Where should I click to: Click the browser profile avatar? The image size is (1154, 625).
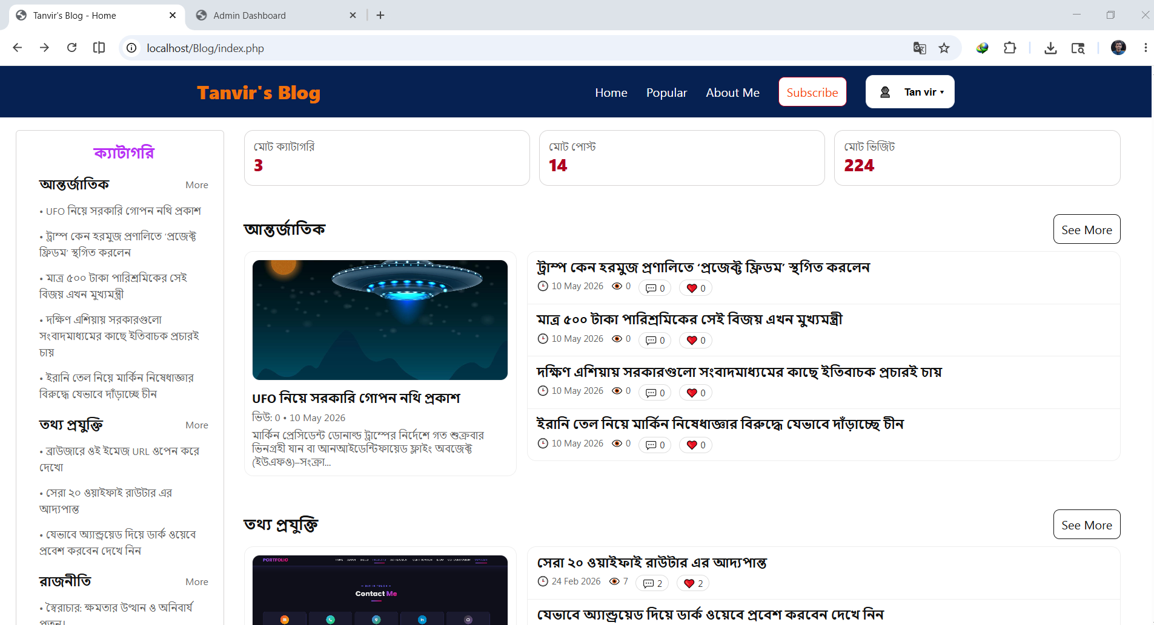(x=1118, y=48)
